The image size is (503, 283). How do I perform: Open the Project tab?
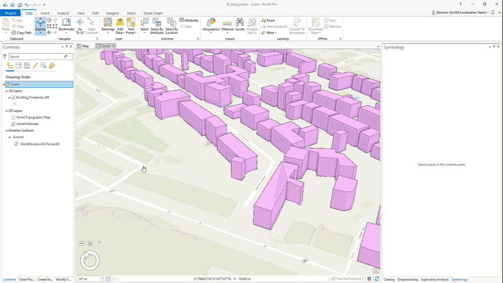pyautogui.click(x=10, y=13)
